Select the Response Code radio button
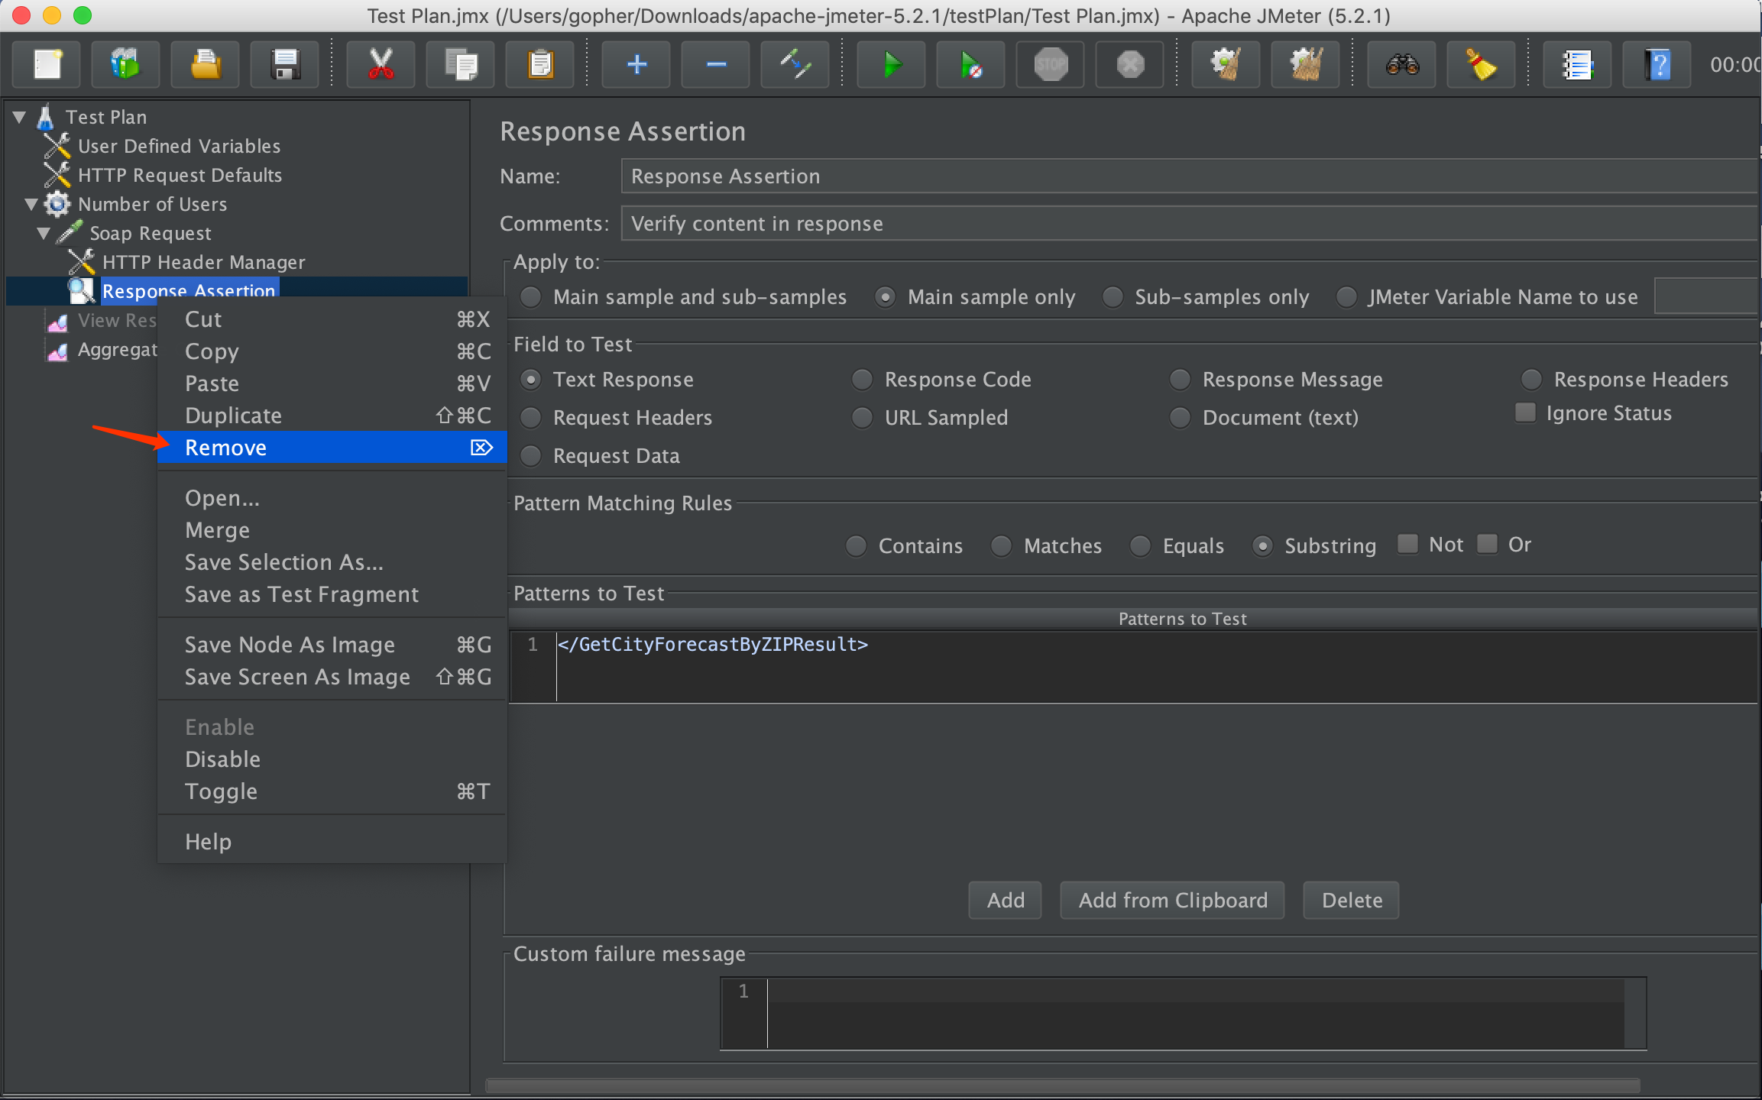The width and height of the screenshot is (1762, 1100). (x=862, y=380)
